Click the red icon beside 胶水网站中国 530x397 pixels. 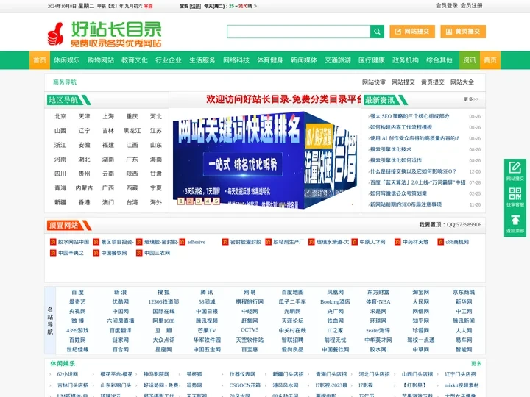coord(53,242)
